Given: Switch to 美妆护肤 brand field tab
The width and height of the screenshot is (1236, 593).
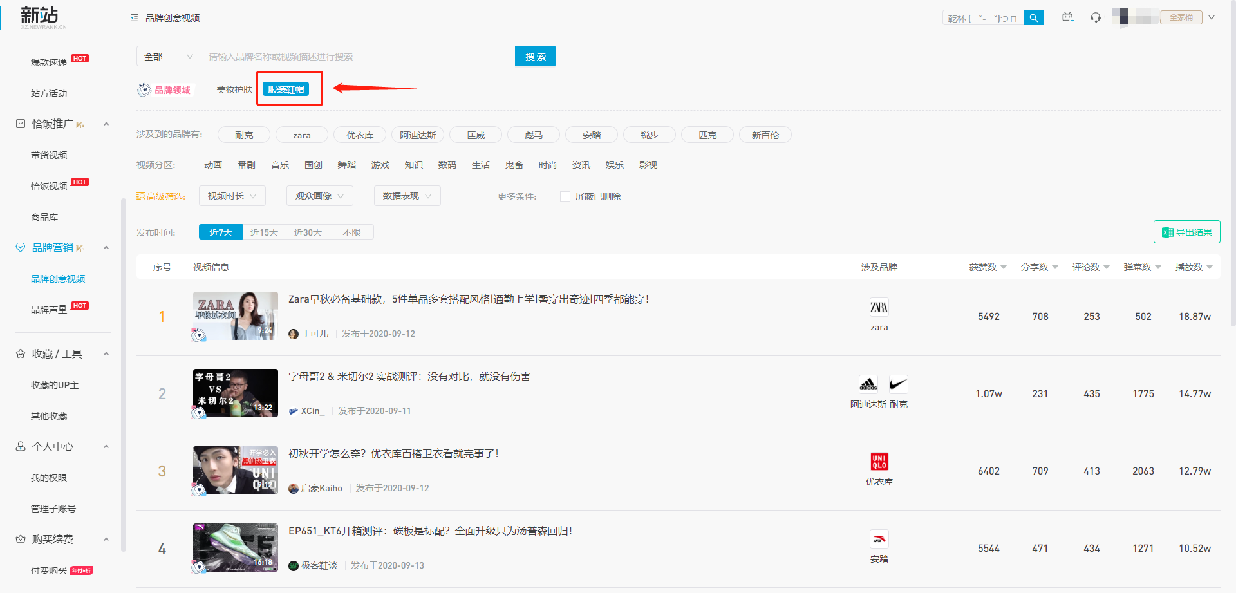Looking at the screenshot, I should (x=234, y=89).
